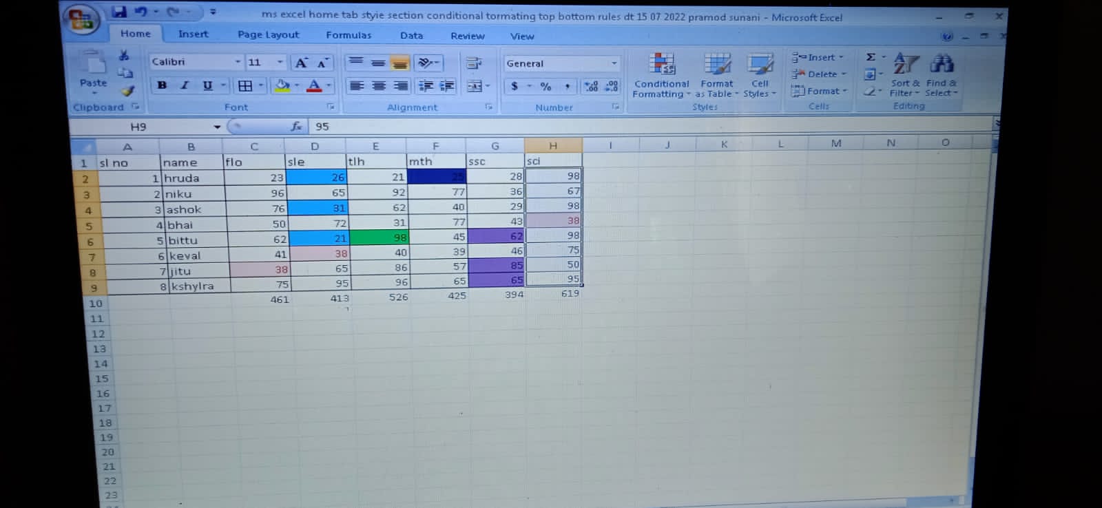
Task: Click the Office Button logo
Action: pos(82,20)
